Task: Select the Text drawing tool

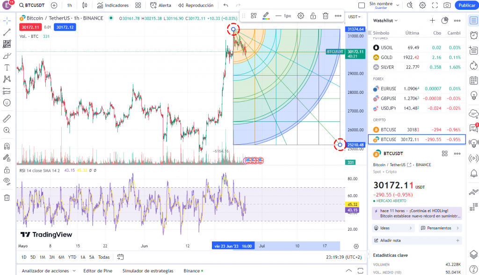Action: click(x=7, y=66)
